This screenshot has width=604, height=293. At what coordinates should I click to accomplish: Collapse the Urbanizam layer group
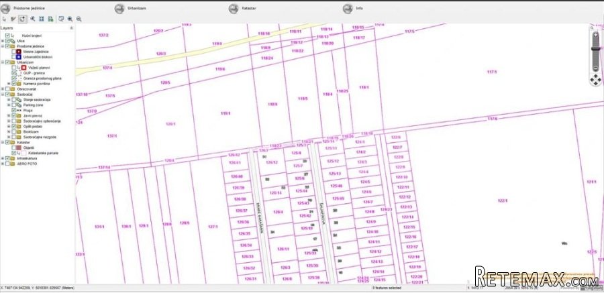(3, 62)
